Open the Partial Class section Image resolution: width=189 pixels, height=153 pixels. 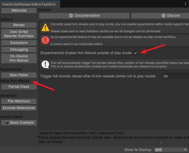pos(19,87)
